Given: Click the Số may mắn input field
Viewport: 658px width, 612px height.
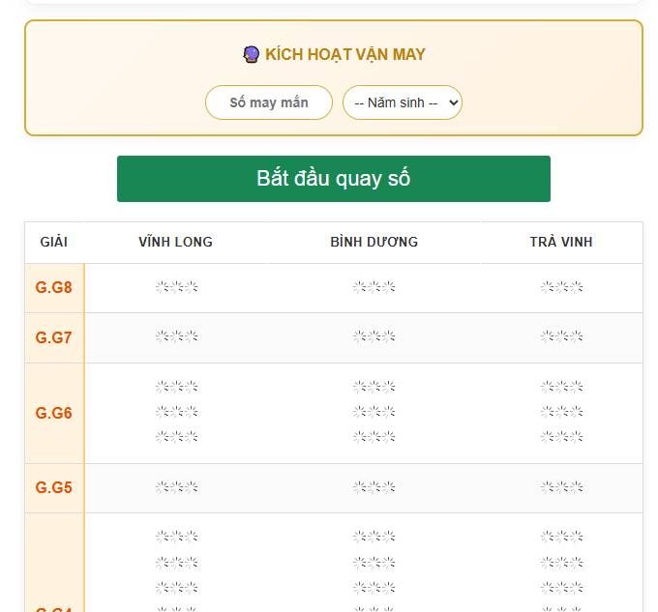Looking at the screenshot, I should pos(269,102).
